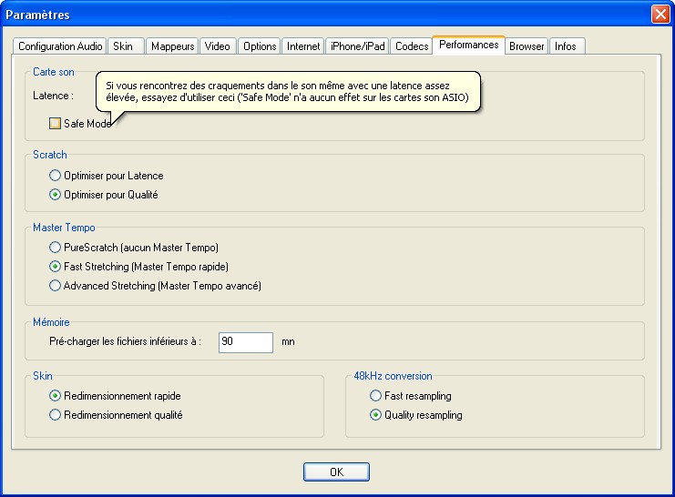This screenshot has width=675, height=497.
Task: Click the Skin group title near resizing options
Action: pyautogui.click(x=43, y=376)
